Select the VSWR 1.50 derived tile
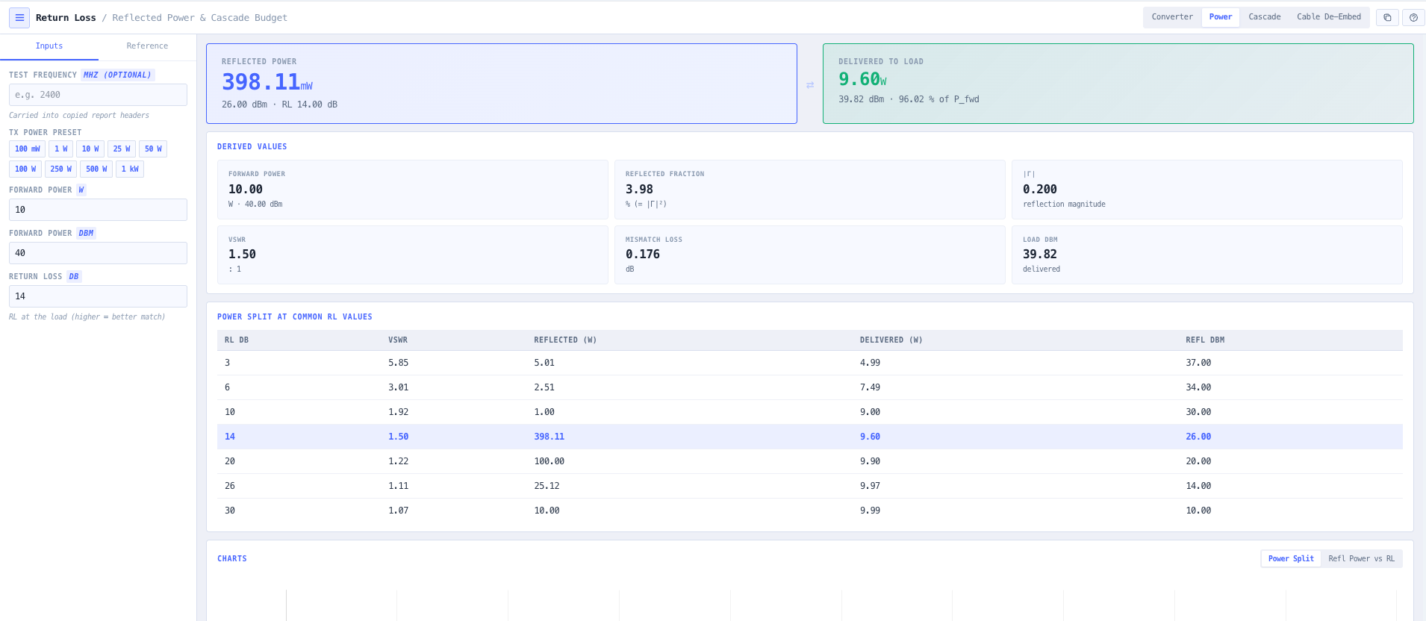Screen dimensions: 1426x621 point(412,255)
